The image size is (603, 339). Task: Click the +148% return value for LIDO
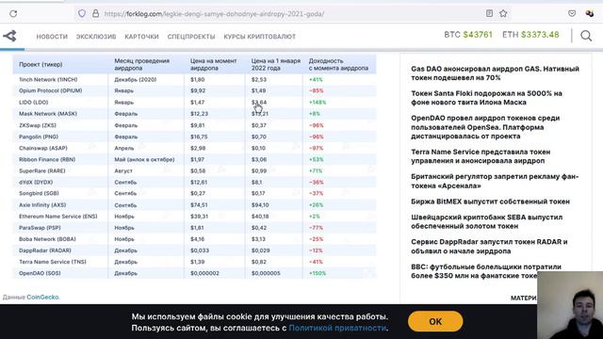(x=318, y=103)
